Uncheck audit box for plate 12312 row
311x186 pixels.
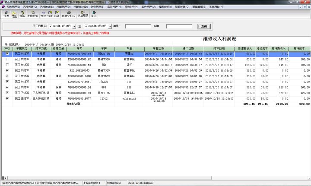[7, 98]
